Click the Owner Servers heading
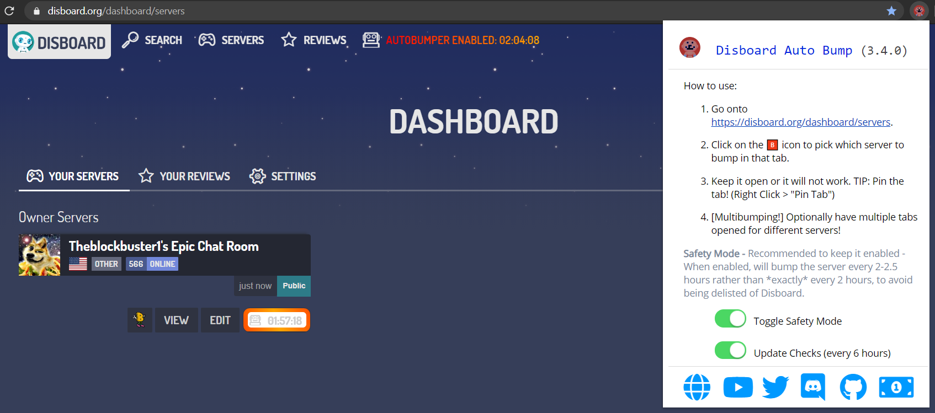Screen dimensions: 935x413 (x=59, y=217)
